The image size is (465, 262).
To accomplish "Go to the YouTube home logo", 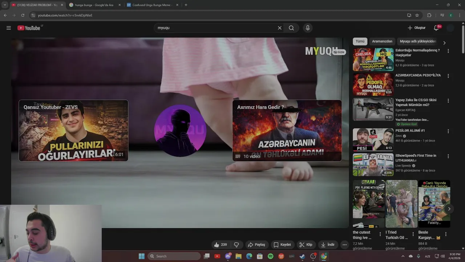I will 29,28.
